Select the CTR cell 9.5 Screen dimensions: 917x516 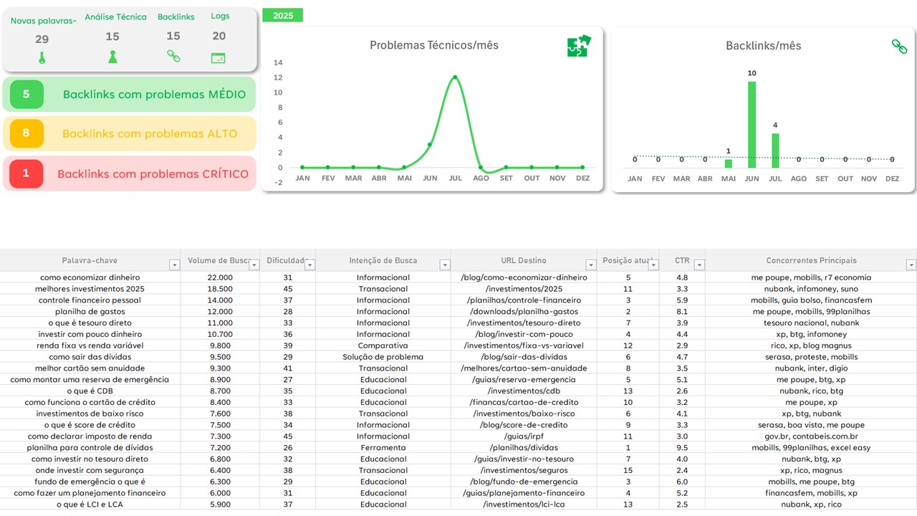point(682,447)
